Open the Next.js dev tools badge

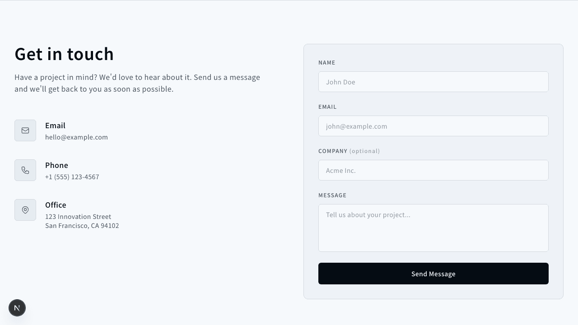17,308
